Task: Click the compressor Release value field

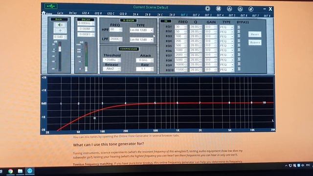Action: pyautogui.click(x=112, y=69)
